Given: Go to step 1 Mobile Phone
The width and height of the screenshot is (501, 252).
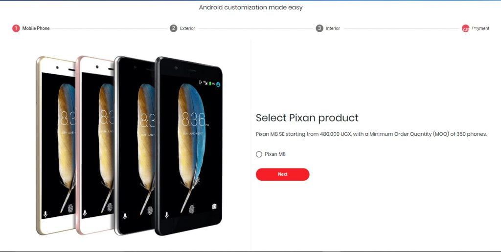Looking at the screenshot, I should pyautogui.click(x=36, y=28).
